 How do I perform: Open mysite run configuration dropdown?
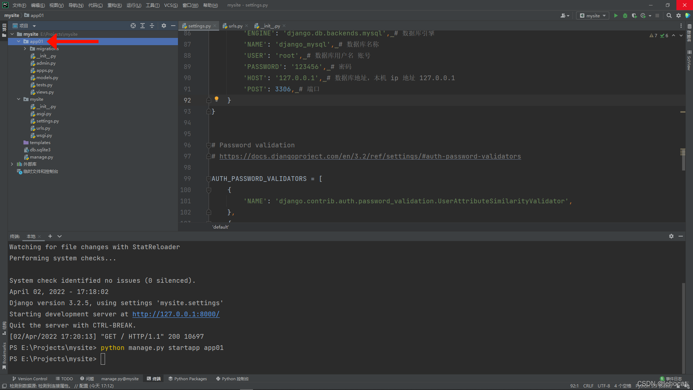click(x=593, y=16)
